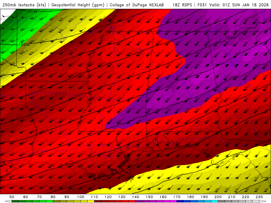Click the 10140 height contour label
This screenshot has height=203, width=271.
[x=32, y=12]
